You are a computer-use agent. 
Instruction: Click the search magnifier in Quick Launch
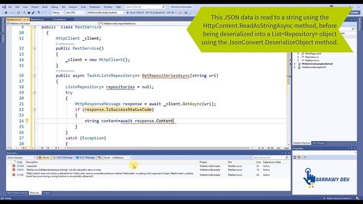163,7
